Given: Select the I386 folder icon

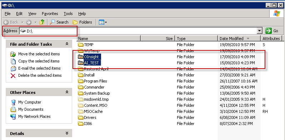Looking at the screenshot, I should 80,124.
